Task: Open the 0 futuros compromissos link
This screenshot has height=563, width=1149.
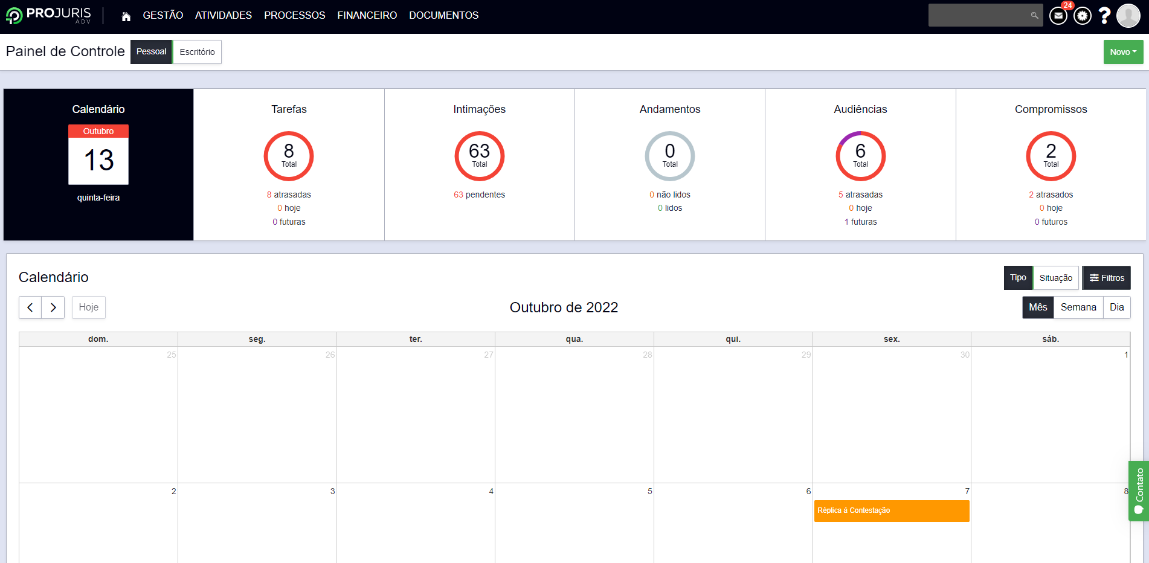Action: pyautogui.click(x=1051, y=222)
